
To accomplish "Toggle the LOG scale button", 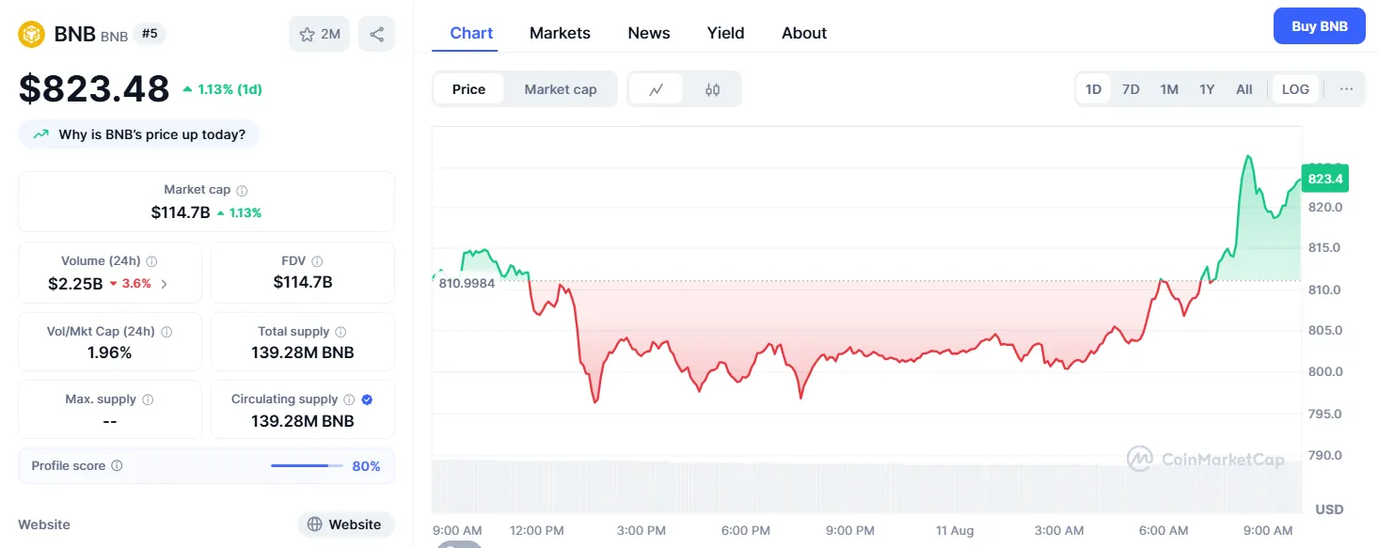I will tap(1295, 89).
